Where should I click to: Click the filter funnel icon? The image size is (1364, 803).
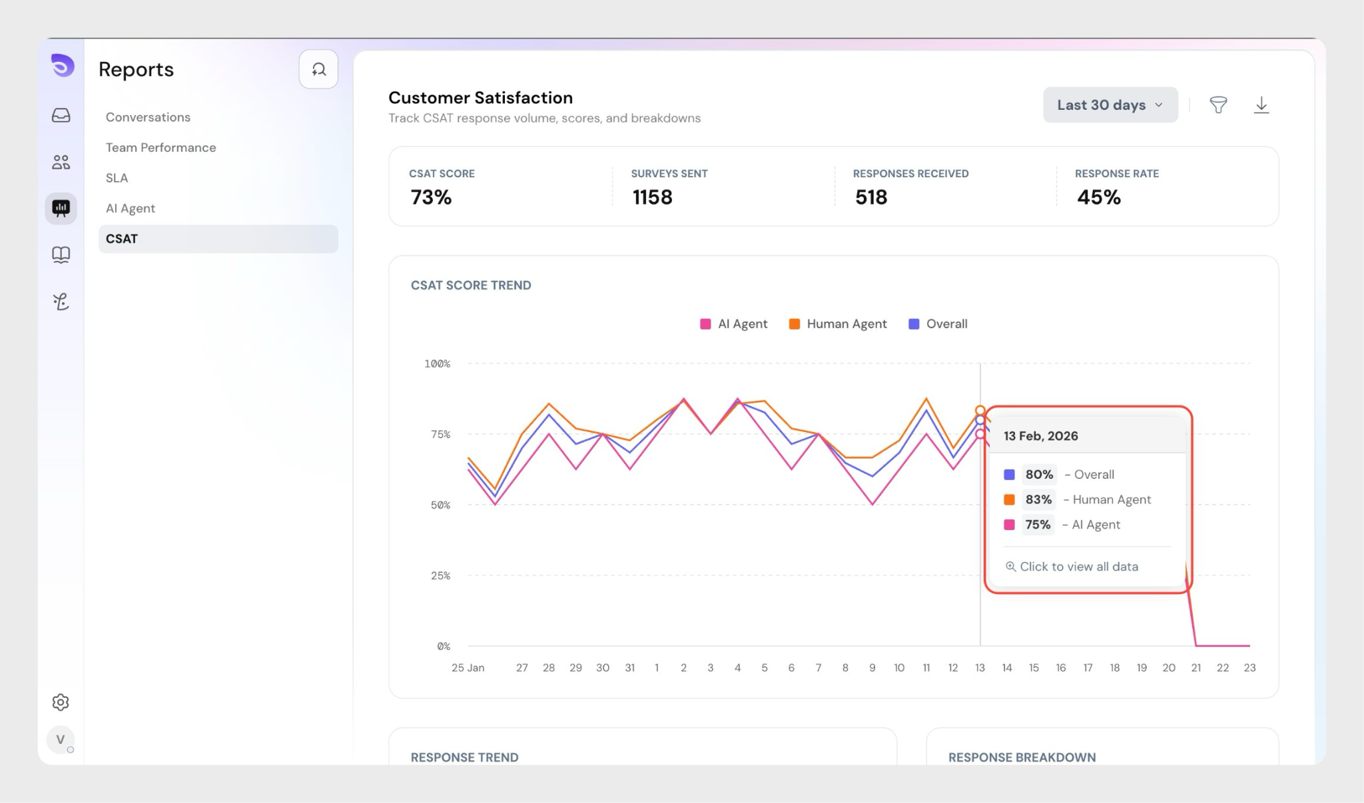click(x=1218, y=105)
